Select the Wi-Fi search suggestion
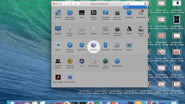Viewport: 185px width, 104px height. [x=135, y=7]
